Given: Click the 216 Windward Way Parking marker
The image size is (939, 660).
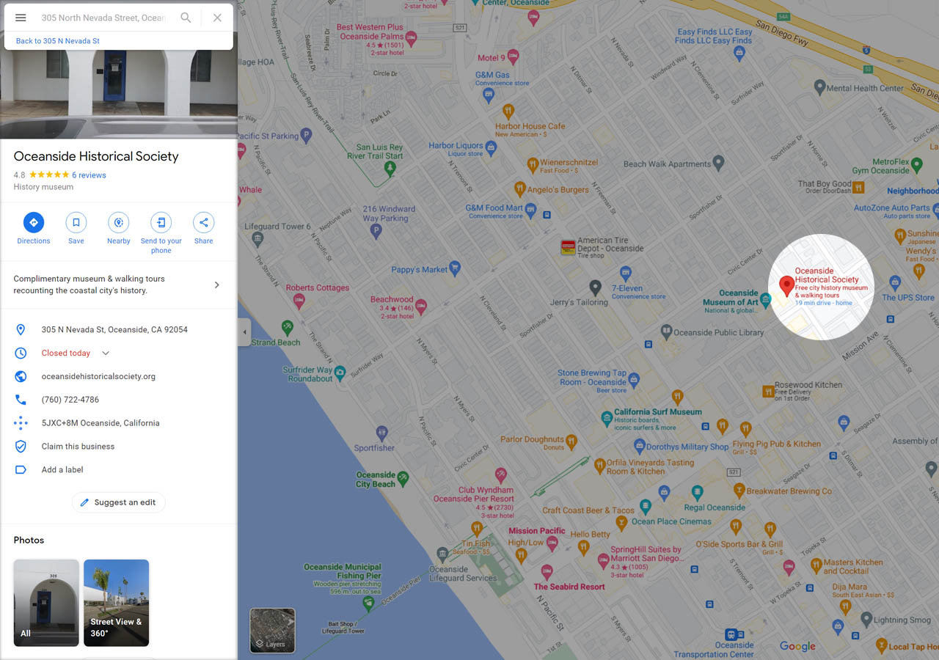Looking at the screenshot, I should click(x=376, y=231).
